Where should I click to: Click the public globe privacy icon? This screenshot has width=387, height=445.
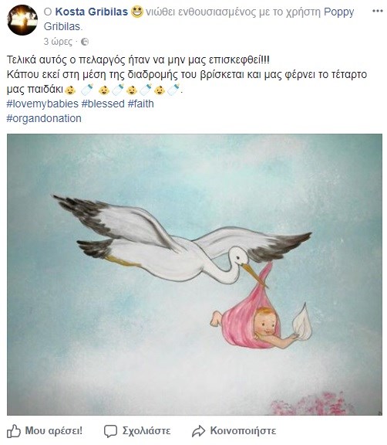(x=84, y=42)
